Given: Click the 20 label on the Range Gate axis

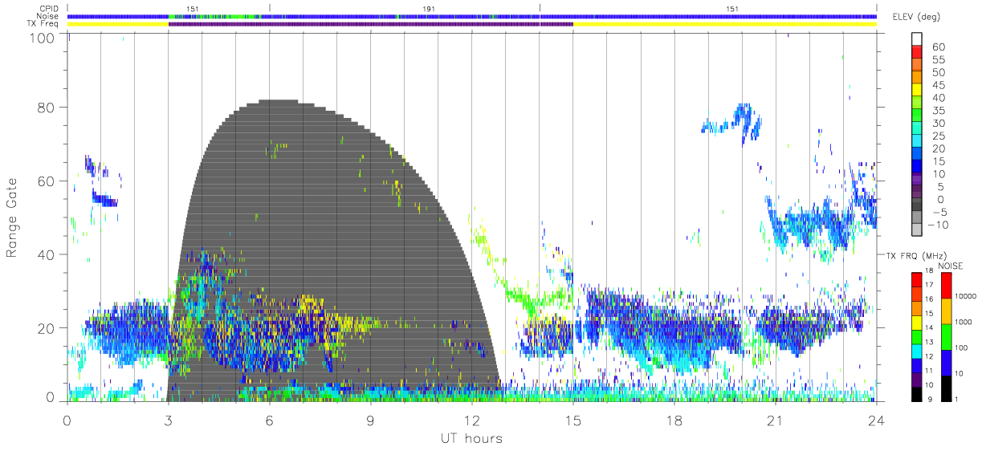Looking at the screenshot, I should tap(46, 328).
